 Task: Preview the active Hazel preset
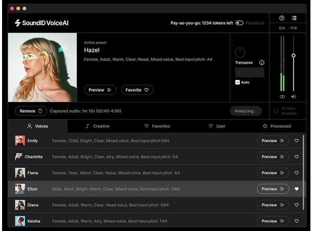point(100,90)
